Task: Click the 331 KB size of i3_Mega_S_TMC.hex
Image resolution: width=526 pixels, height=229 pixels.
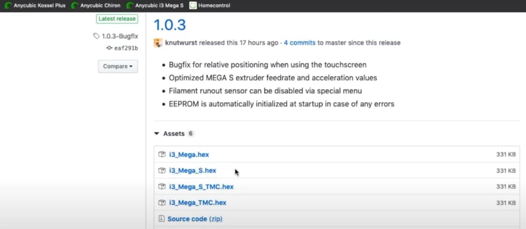Action: click(x=506, y=187)
